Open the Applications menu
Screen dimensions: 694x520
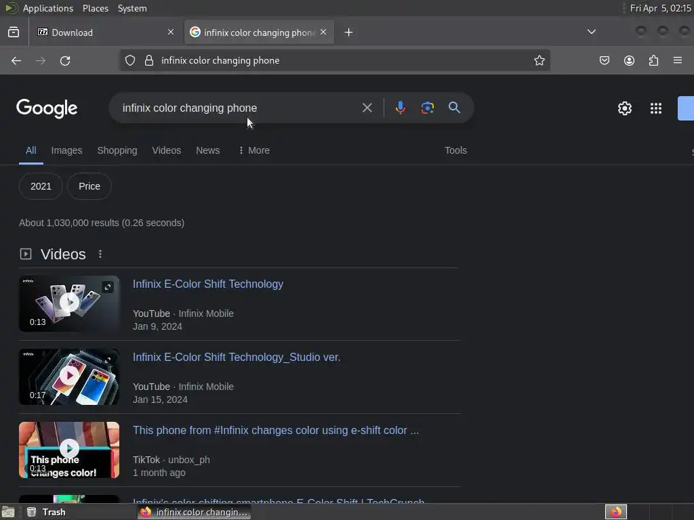48,8
